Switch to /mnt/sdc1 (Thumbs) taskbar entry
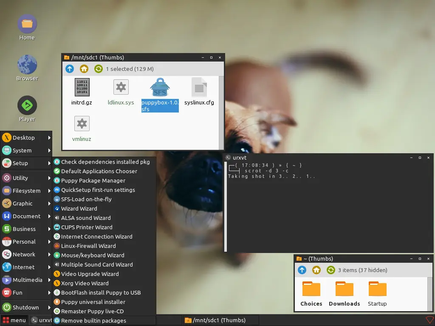The height and width of the screenshot is (326, 435). point(221,320)
